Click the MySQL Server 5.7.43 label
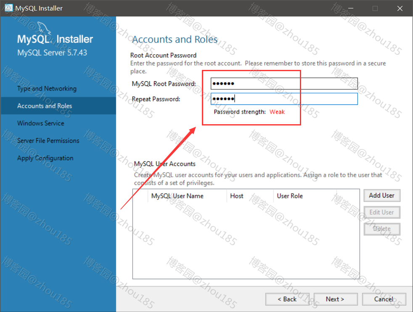This screenshot has width=413, height=312. (52, 53)
